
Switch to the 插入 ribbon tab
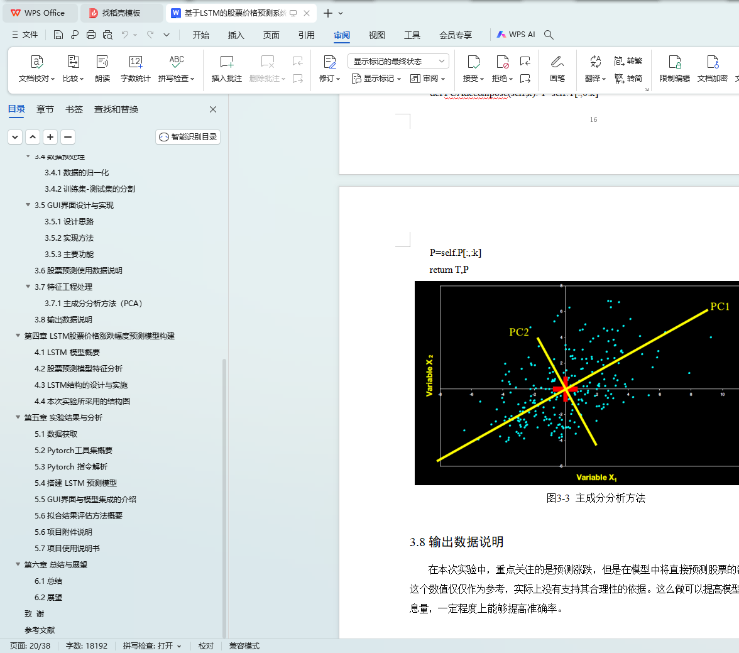point(236,35)
